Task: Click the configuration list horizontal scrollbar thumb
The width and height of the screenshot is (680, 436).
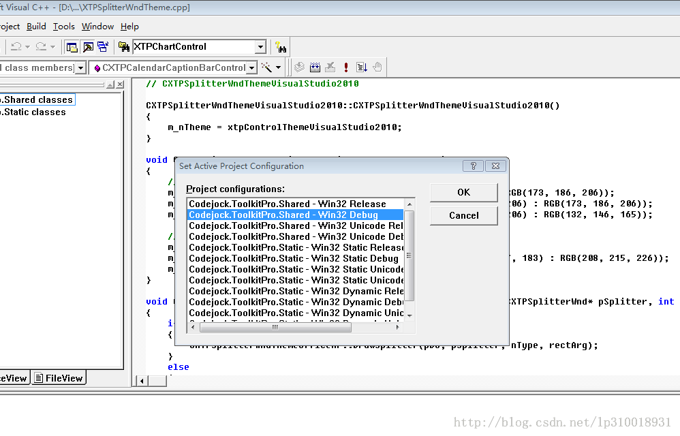Action: coord(275,327)
